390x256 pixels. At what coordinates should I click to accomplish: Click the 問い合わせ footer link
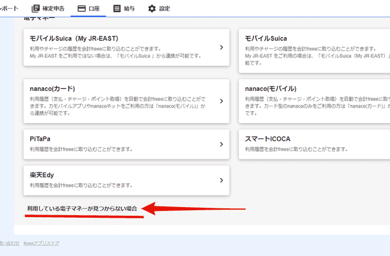click(9, 244)
